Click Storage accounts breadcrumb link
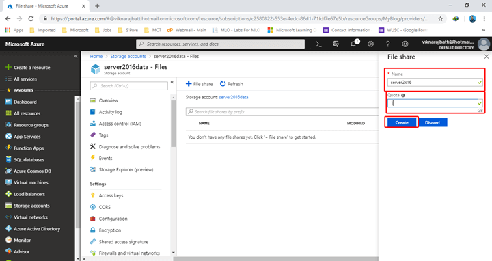The width and height of the screenshot is (492, 261). point(128,57)
